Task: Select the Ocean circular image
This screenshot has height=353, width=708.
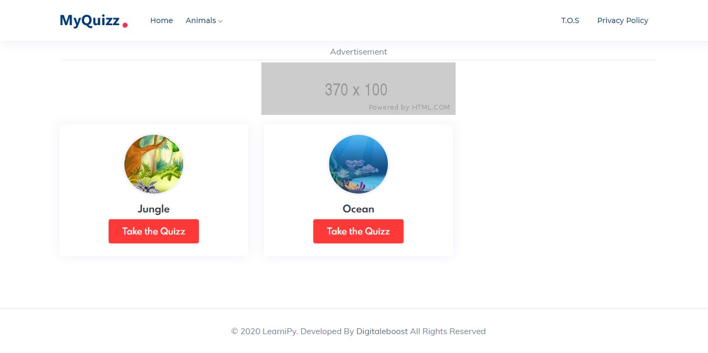Action: (x=358, y=164)
